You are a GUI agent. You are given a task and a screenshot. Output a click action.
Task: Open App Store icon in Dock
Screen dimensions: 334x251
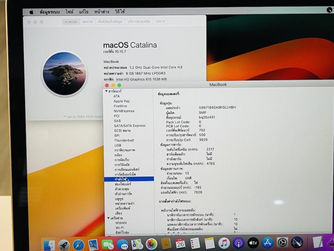268,243
